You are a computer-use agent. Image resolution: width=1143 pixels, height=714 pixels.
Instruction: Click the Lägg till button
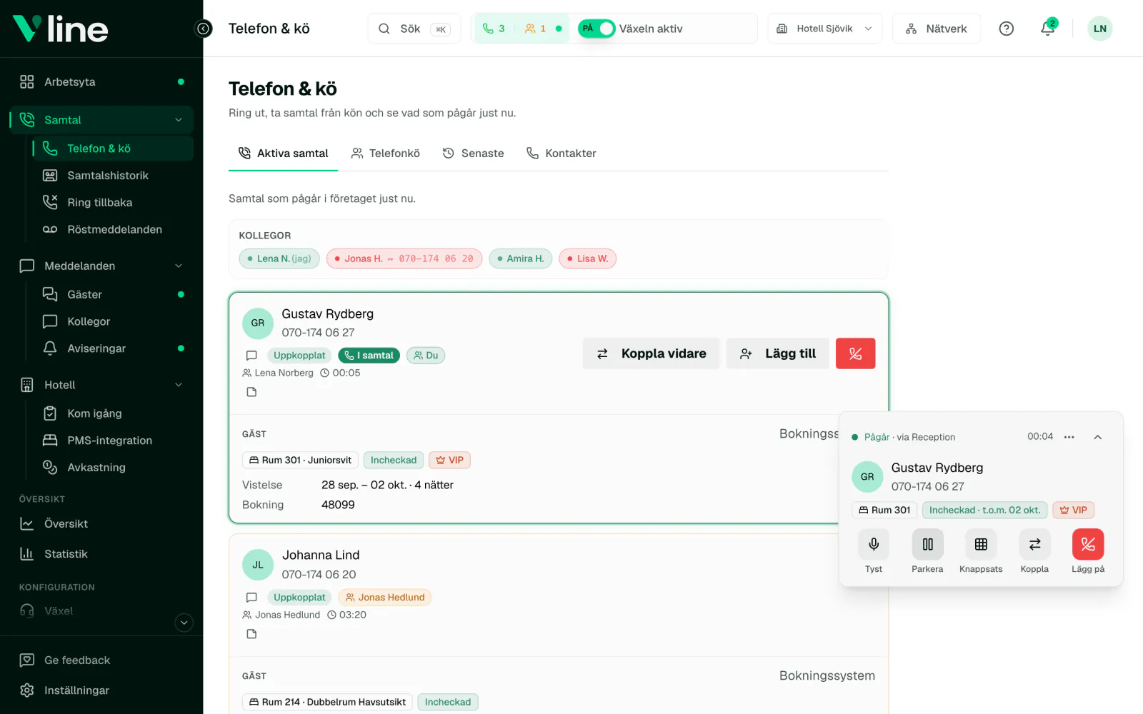tap(778, 353)
